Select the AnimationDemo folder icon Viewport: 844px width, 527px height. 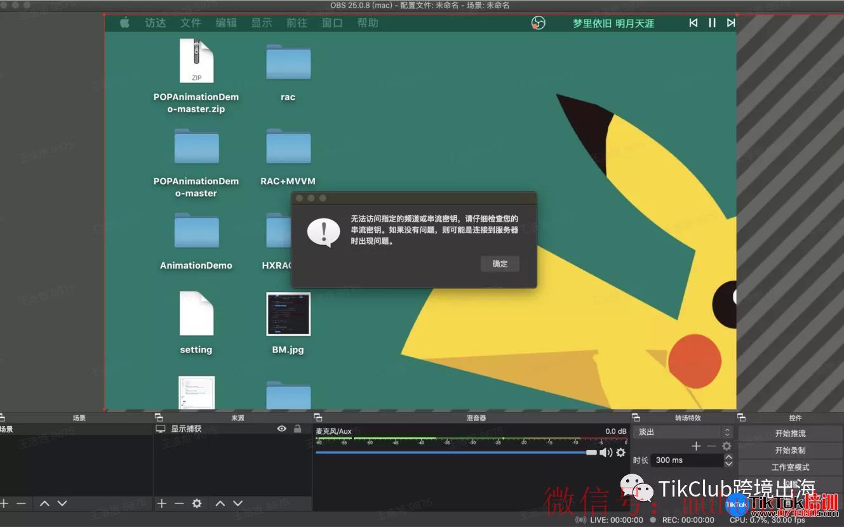(196, 230)
